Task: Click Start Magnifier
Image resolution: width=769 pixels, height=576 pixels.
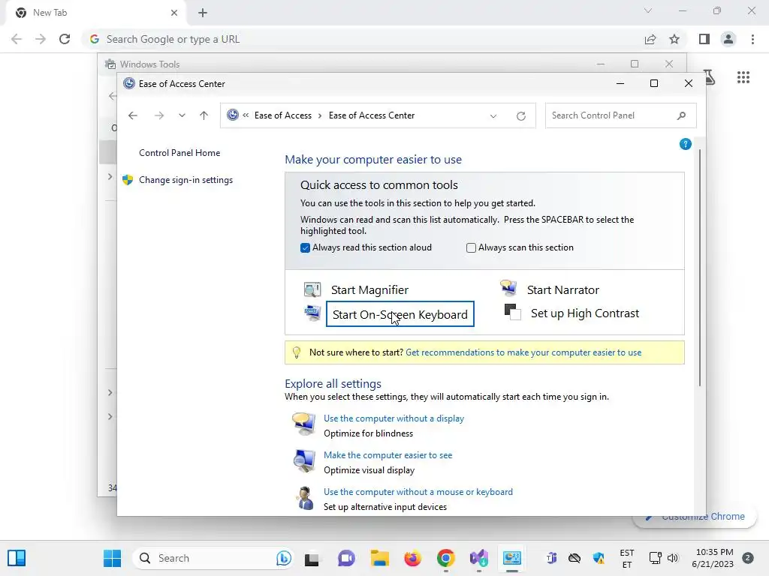Action: pos(369,290)
